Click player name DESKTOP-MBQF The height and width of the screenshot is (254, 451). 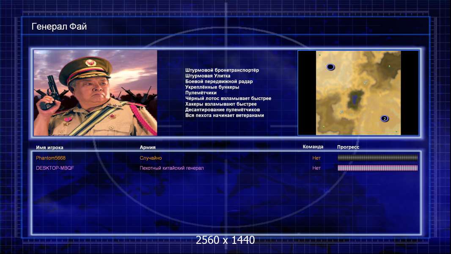pyautogui.click(x=55, y=168)
